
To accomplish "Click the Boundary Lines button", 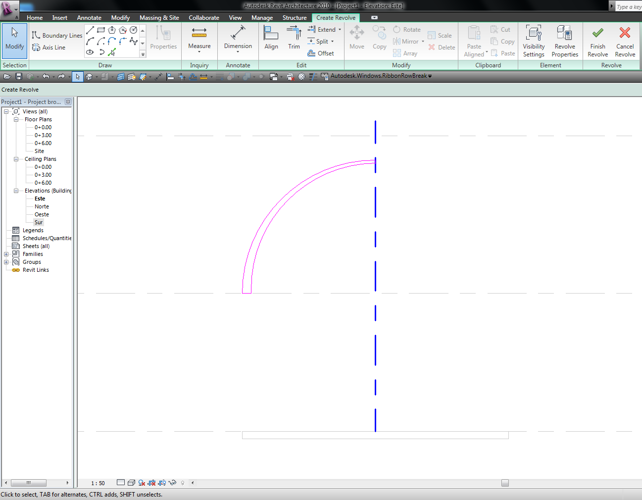I will (57, 36).
